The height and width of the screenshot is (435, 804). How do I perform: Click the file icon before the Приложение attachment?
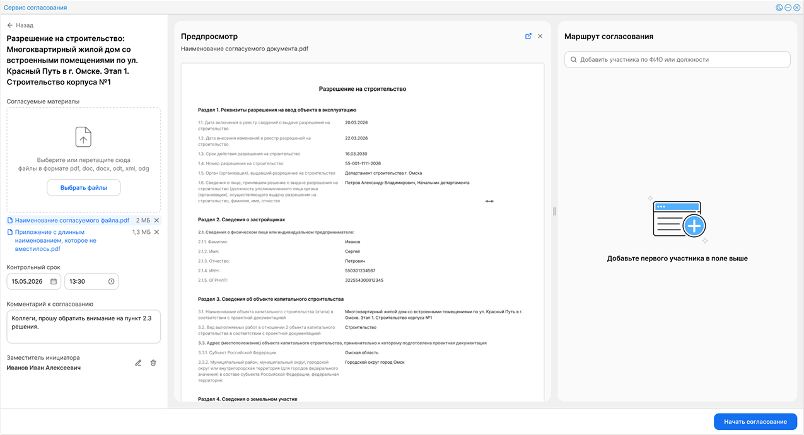click(10, 232)
